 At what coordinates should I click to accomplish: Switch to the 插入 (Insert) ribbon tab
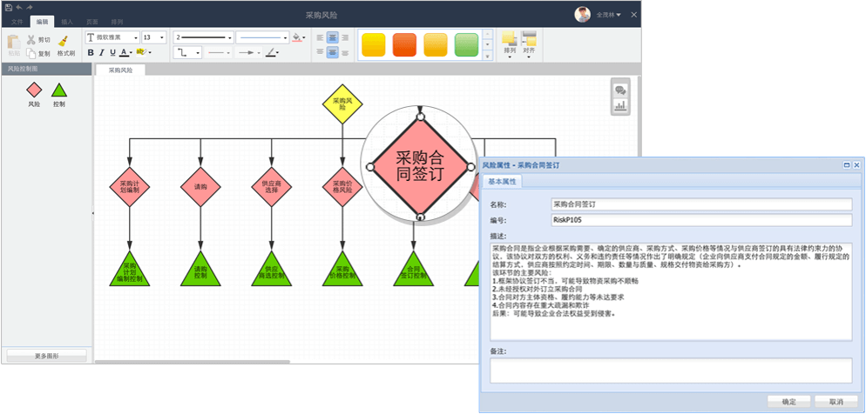pyautogui.click(x=67, y=20)
